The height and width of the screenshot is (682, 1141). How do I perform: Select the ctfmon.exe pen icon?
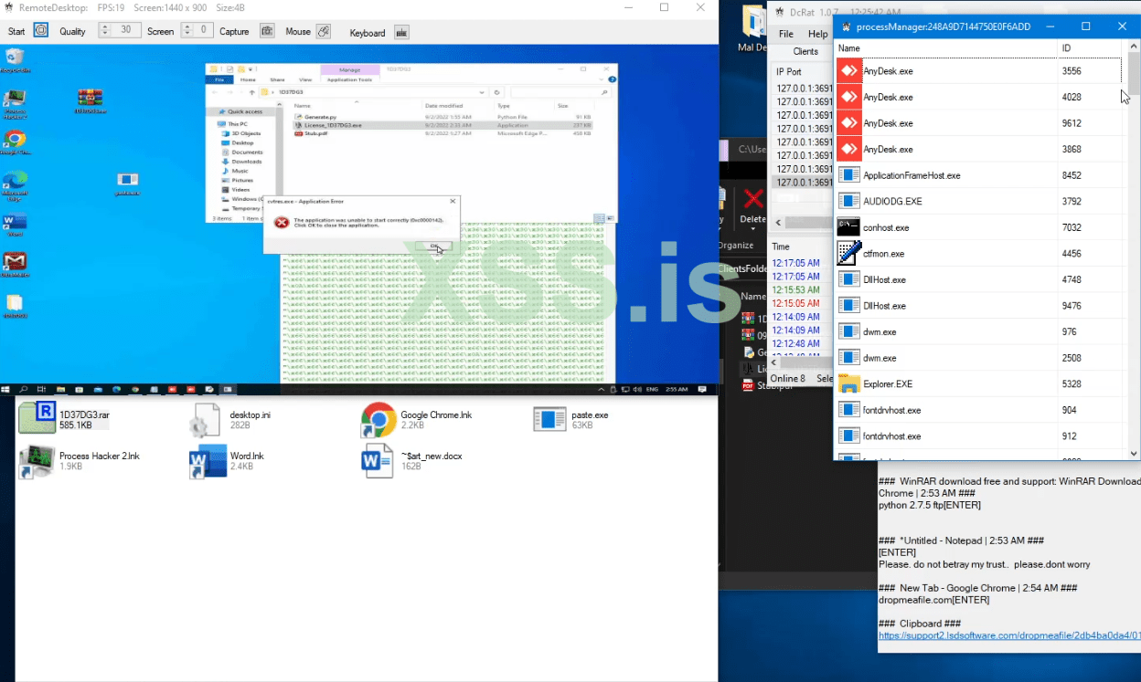pyautogui.click(x=849, y=253)
